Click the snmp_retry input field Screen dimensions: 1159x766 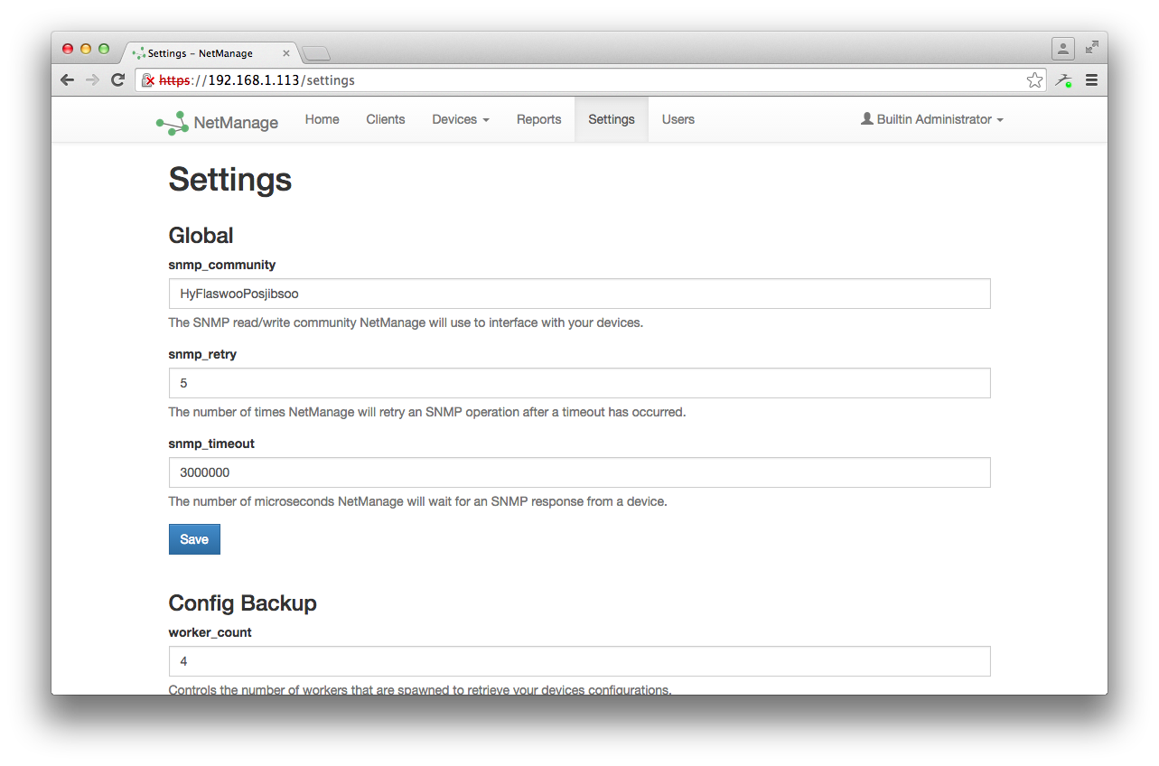[580, 383]
